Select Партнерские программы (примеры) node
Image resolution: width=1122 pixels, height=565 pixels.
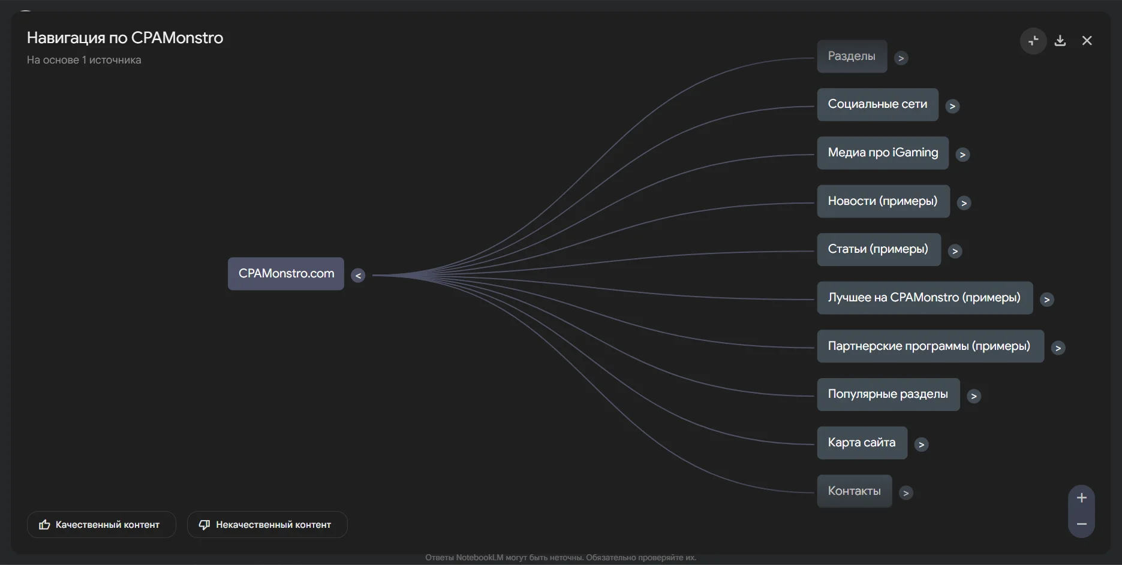930,346
